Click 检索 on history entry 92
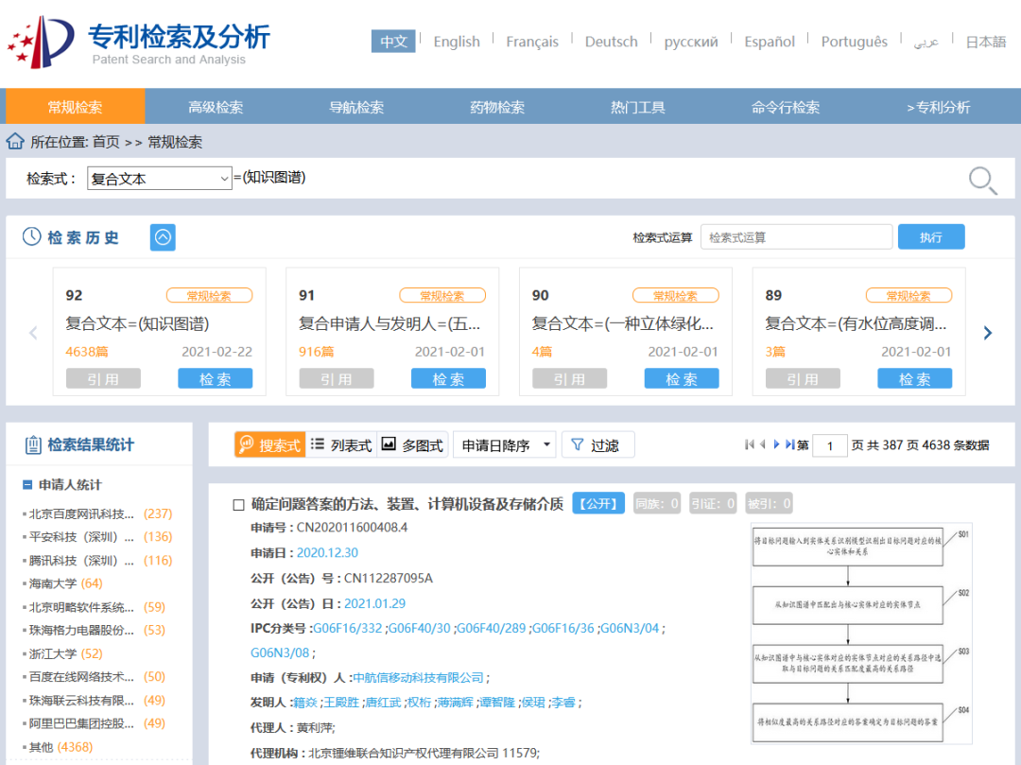The width and height of the screenshot is (1021, 765). 216,377
